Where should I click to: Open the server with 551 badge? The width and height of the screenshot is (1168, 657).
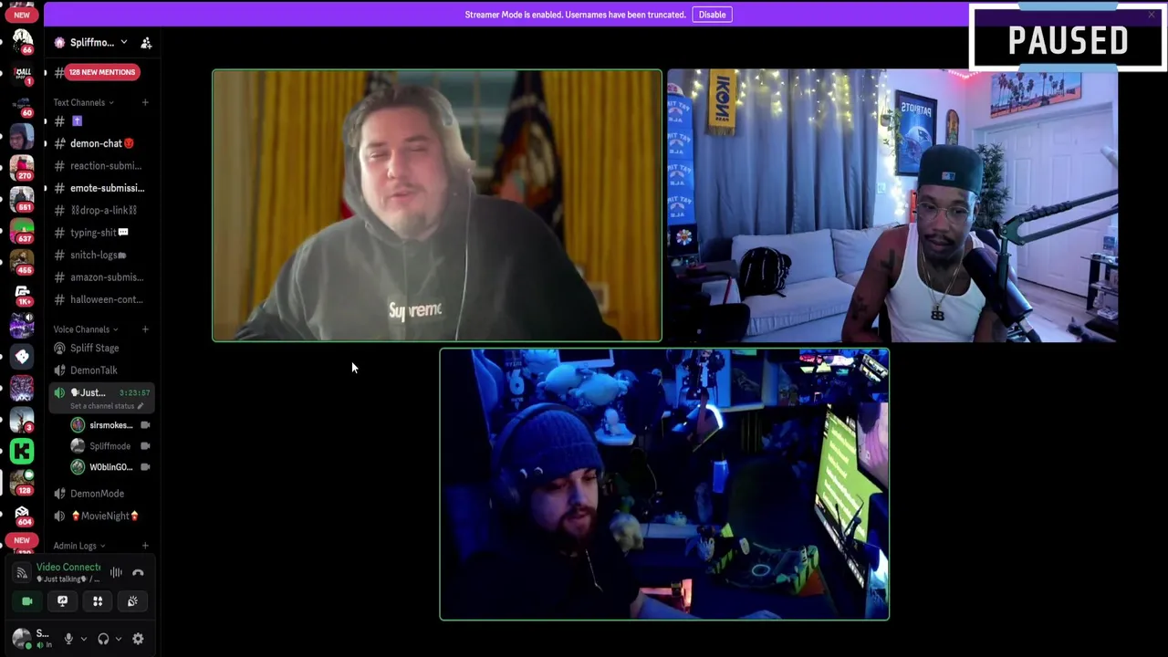tap(22, 199)
